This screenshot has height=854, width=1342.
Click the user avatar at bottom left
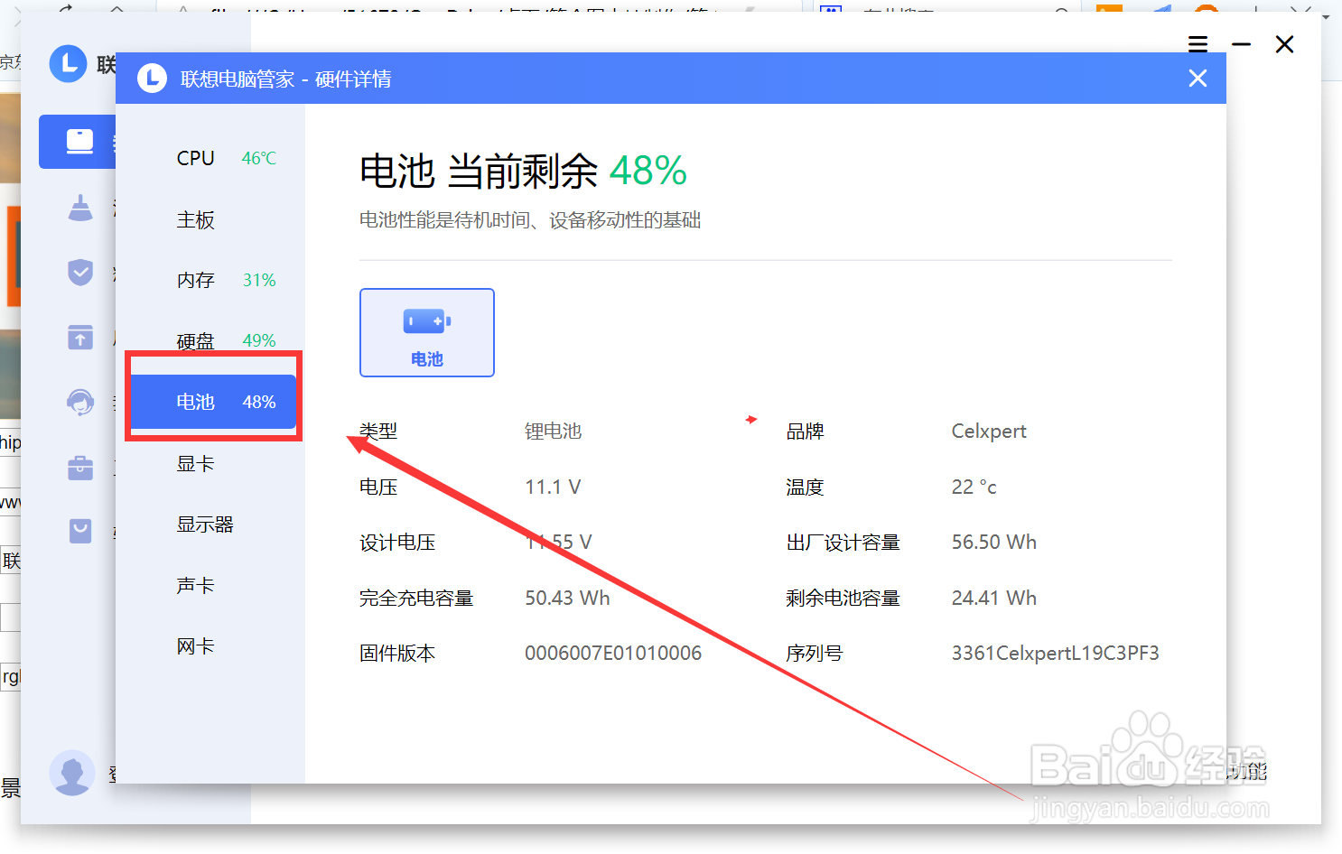[72, 773]
